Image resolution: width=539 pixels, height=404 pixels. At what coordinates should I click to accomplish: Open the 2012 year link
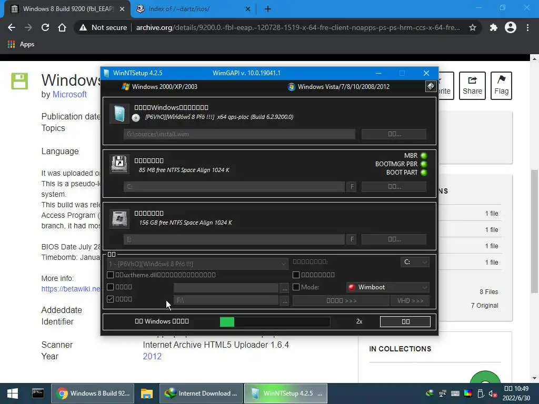[152, 356]
